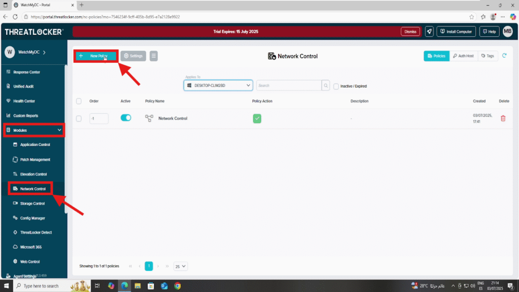Open Health Center in sidebar
This screenshot has height=292, width=519.
tap(24, 101)
